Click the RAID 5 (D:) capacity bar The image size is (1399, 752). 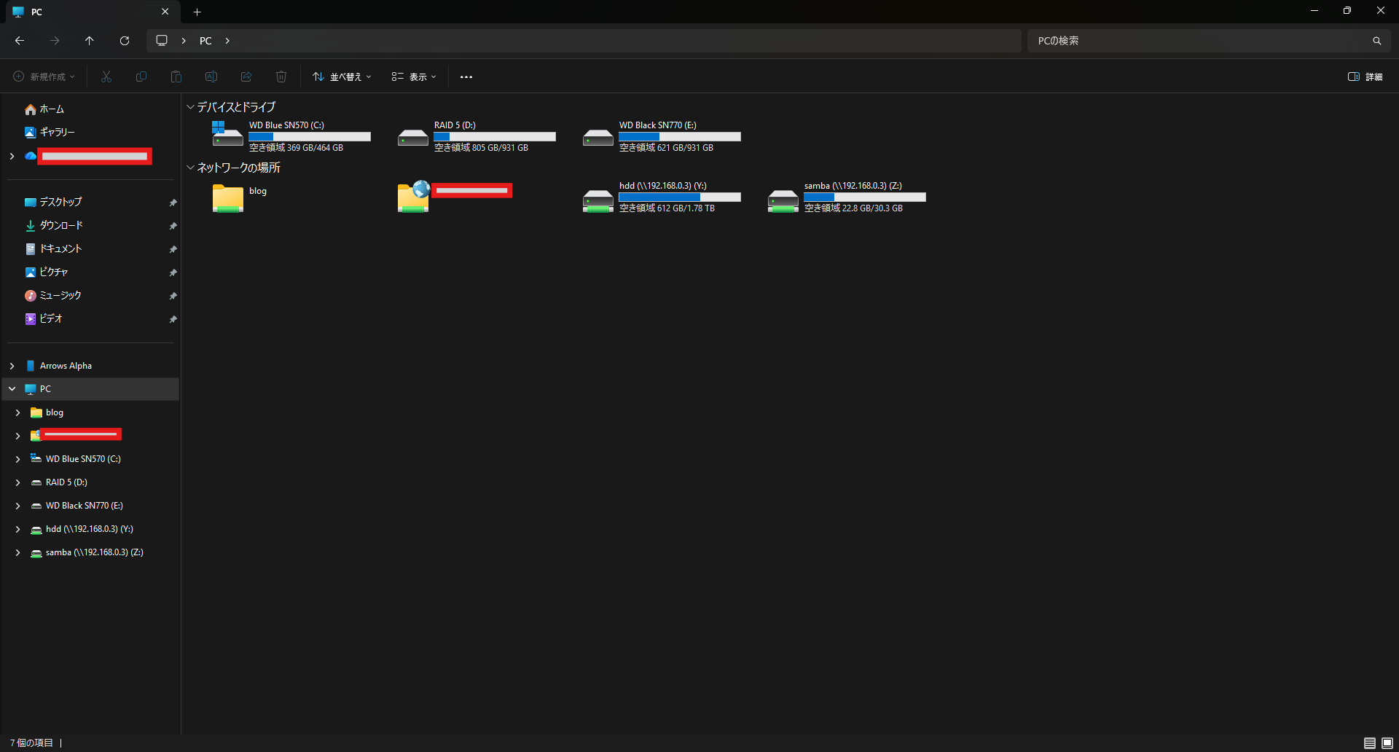(495, 136)
